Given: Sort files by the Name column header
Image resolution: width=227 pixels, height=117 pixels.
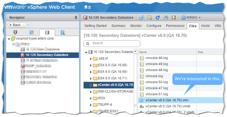Looking at the screenshot, I should tap(167, 52).
